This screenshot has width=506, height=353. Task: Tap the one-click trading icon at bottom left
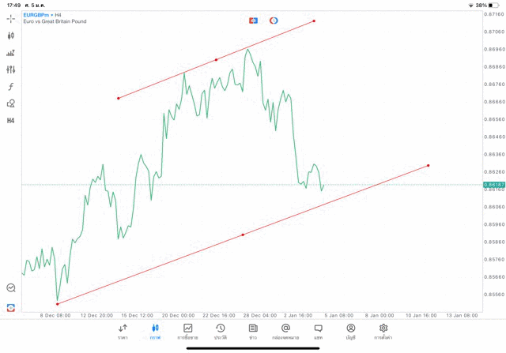tap(11, 307)
